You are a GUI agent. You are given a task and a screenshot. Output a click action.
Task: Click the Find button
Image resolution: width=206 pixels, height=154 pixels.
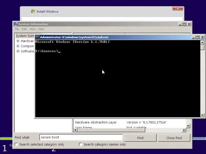140,138
